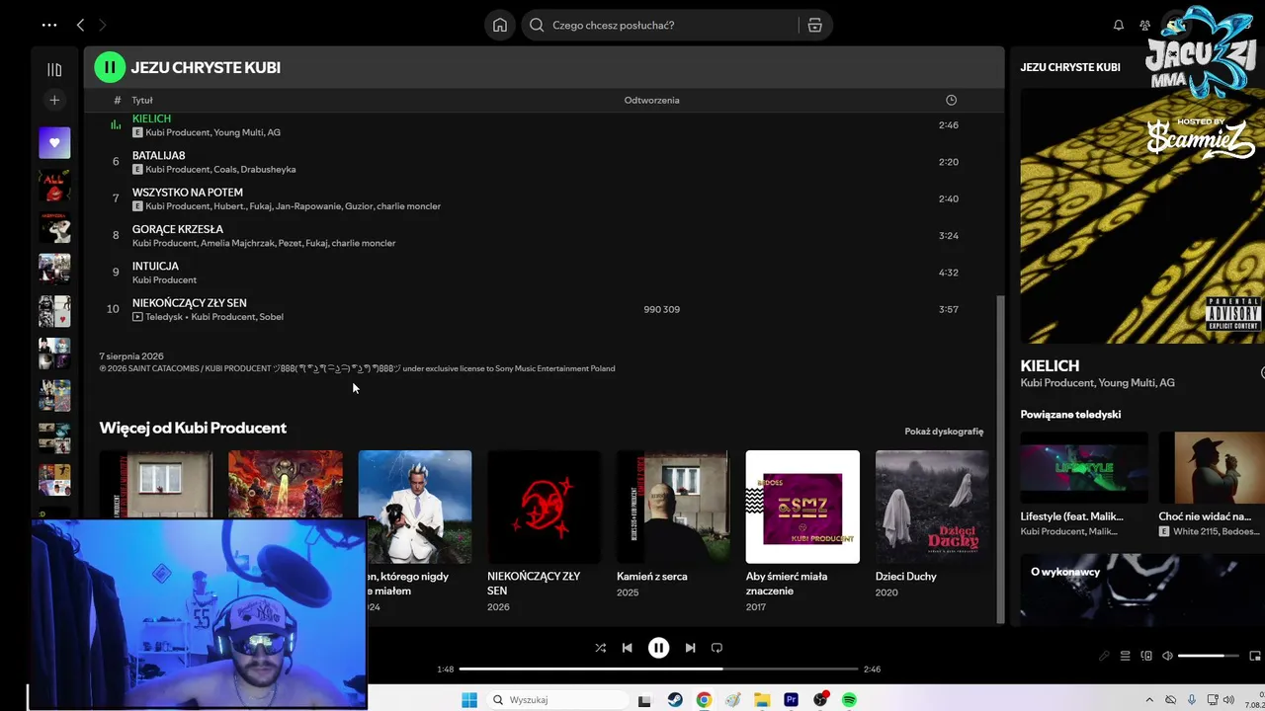Open 'Aby śmierć miała znaczenie' album cover

(x=802, y=507)
